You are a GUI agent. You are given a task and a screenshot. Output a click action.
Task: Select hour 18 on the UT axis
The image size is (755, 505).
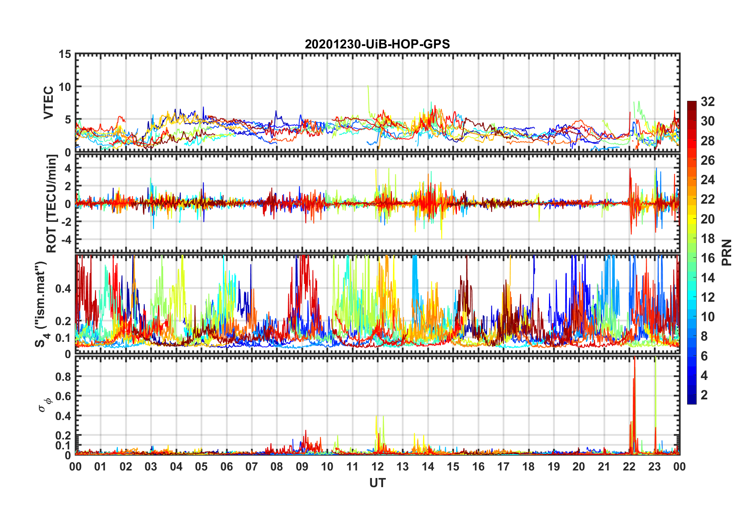(528, 466)
